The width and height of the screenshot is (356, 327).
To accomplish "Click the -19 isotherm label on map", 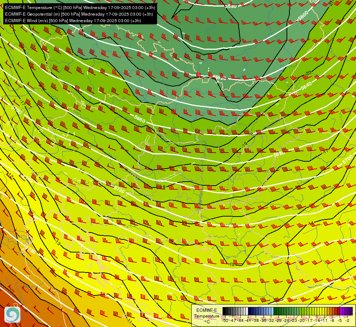I will tap(244, 144).
